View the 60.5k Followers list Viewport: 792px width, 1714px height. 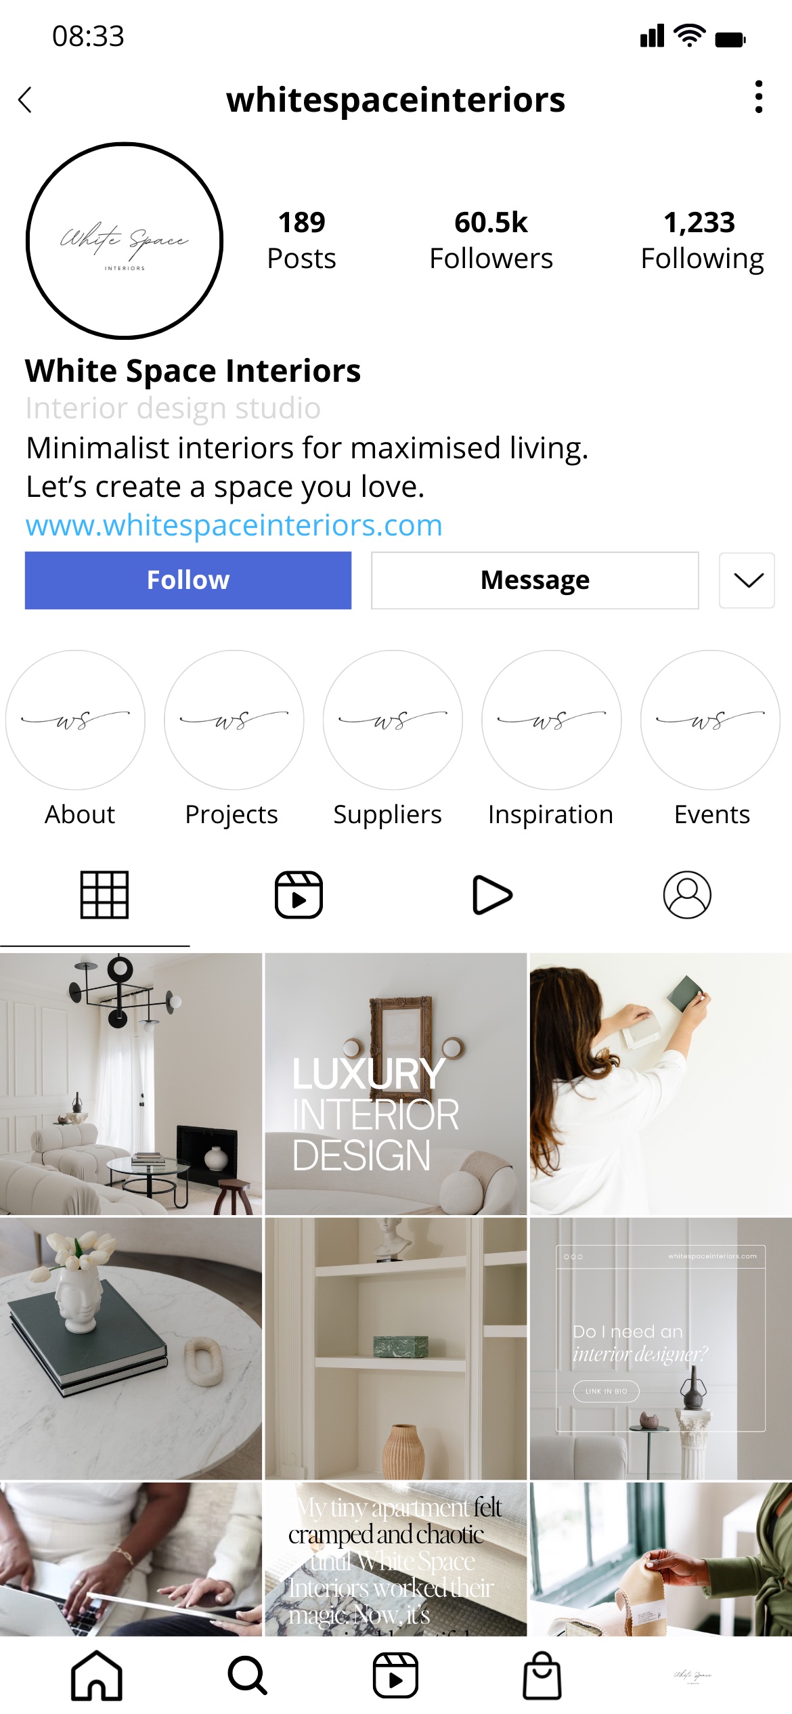(x=491, y=240)
